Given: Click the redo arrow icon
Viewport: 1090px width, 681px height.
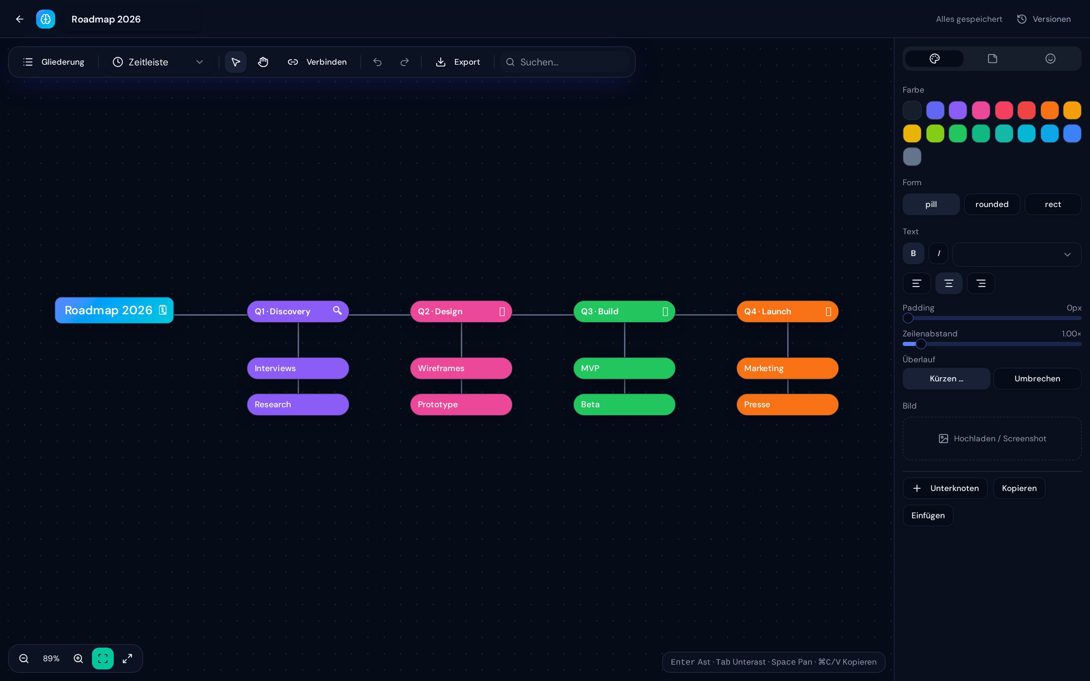Looking at the screenshot, I should (404, 62).
